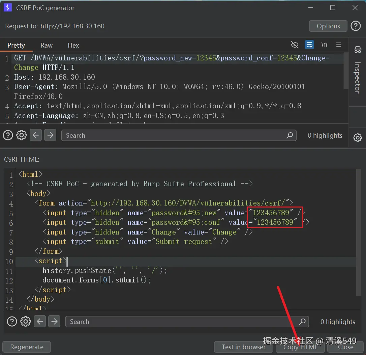Close the CSRF PoC generator window
This screenshot has height=355, width=366.
click(x=355, y=7)
